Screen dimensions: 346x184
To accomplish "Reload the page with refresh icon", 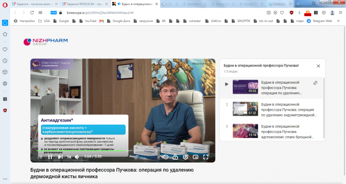I will pyautogui.click(x=32, y=13).
